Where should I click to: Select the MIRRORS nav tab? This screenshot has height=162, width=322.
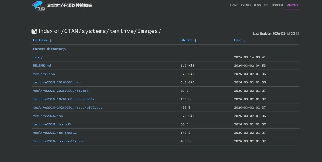[x=292, y=5]
